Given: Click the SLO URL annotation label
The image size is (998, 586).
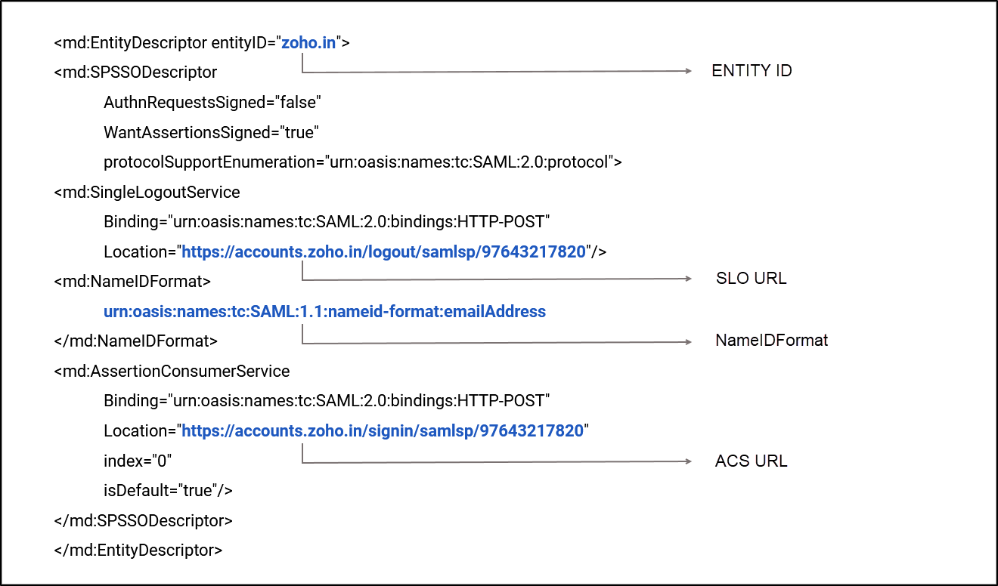Looking at the screenshot, I should point(752,279).
